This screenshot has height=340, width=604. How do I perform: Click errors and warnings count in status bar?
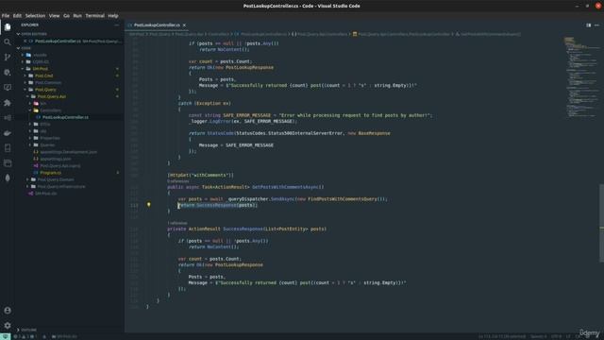26,336
